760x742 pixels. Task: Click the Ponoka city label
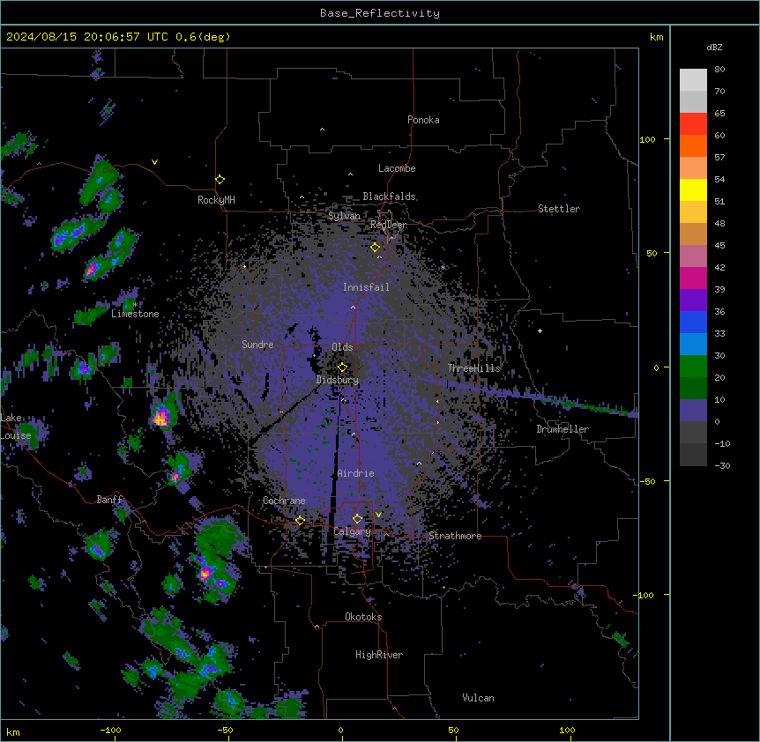point(423,120)
